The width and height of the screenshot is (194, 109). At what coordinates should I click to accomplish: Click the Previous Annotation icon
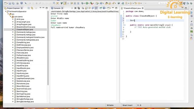click(x=131, y=3)
